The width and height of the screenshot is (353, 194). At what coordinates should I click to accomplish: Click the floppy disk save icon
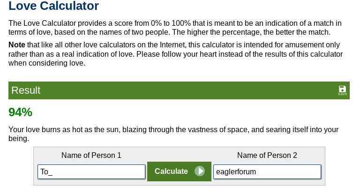pos(342,89)
